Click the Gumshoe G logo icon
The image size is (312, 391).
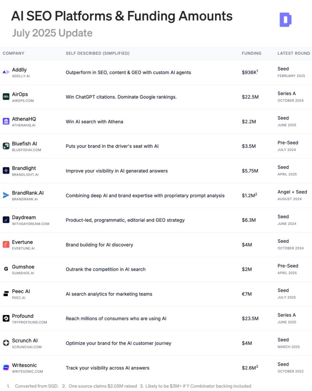pos(6,269)
